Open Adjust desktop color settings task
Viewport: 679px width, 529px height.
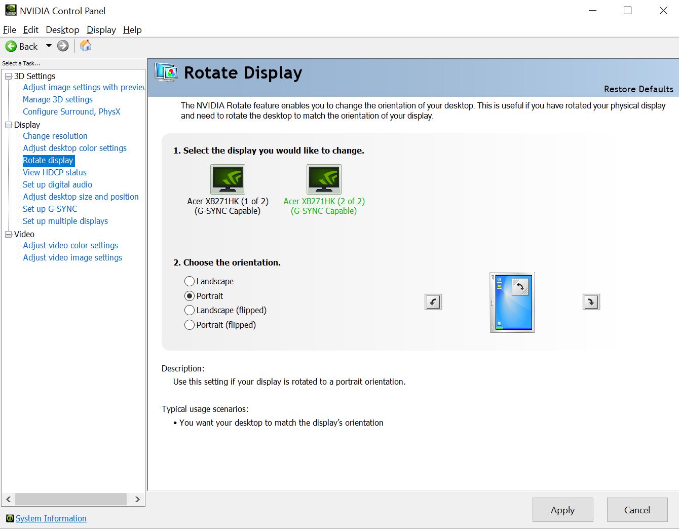(75, 148)
